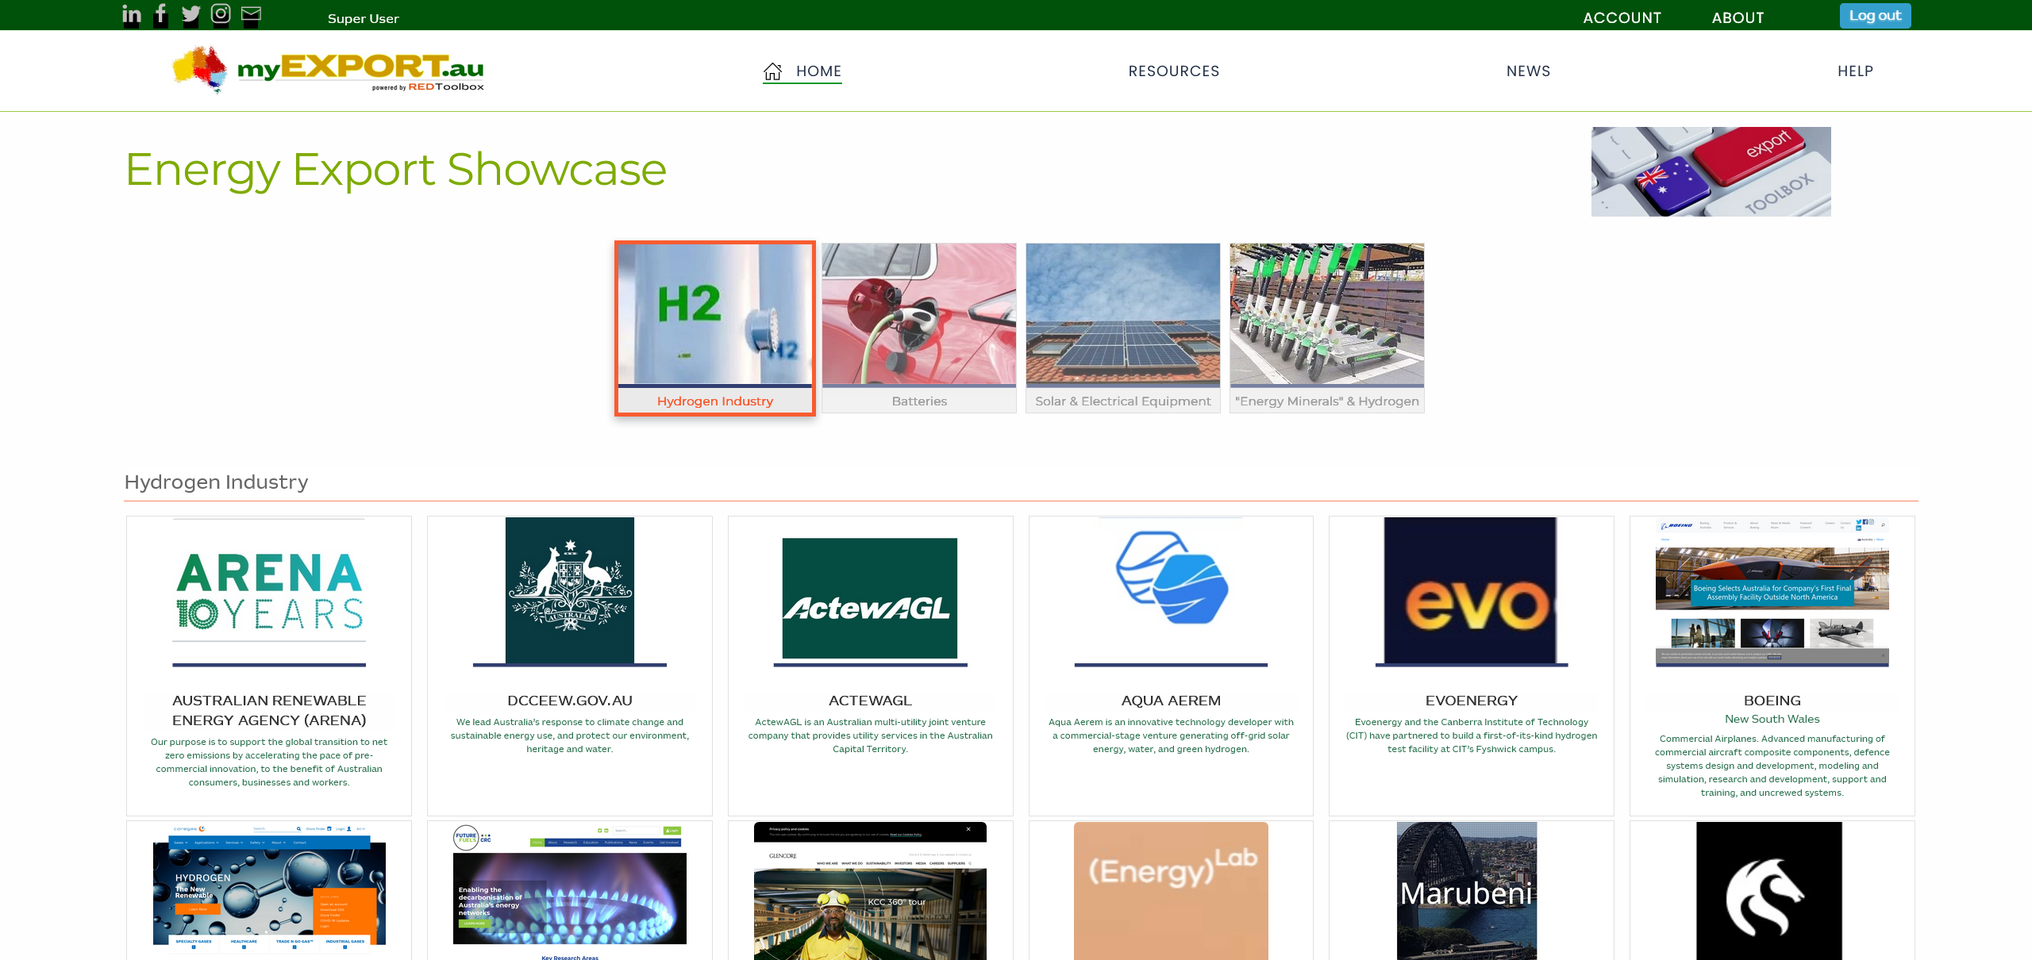Click the email envelope icon

[x=251, y=14]
